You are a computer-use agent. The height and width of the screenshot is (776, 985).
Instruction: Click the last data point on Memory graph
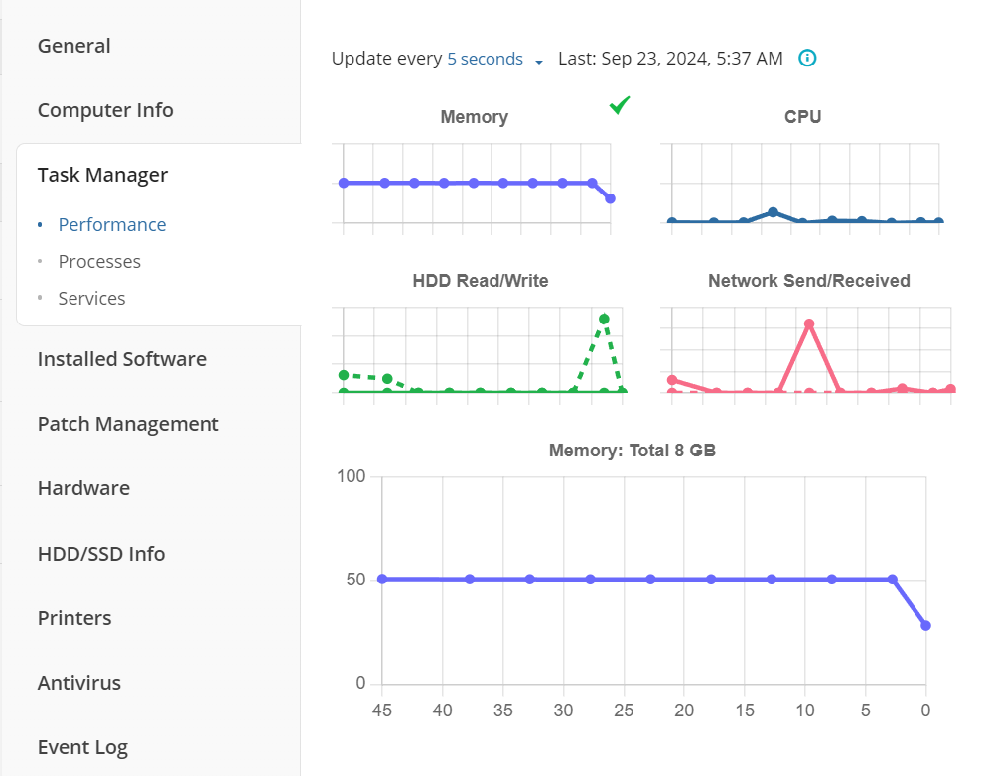click(x=925, y=625)
